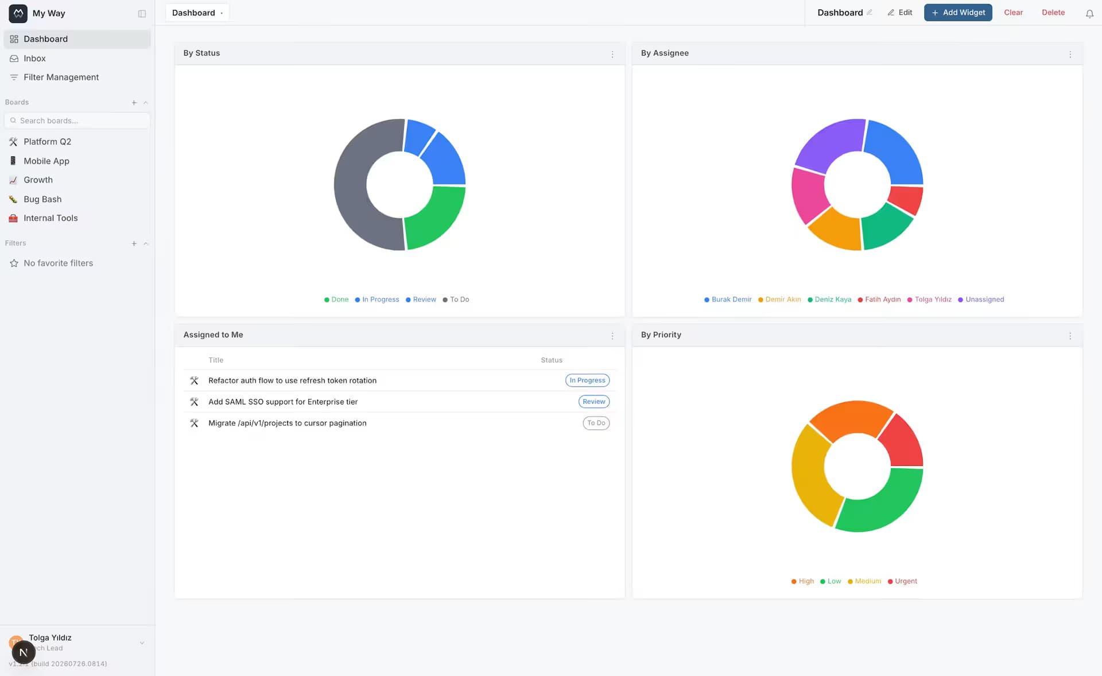Viewport: 1102px width, 676px height.
Task: Click the No favorite filters star icon
Action: 14,263
